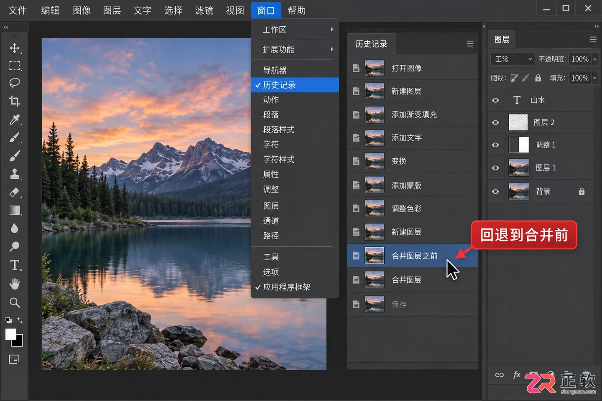Choose 选项 from the window menu
The width and height of the screenshot is (602, 401).
(295, 272)
